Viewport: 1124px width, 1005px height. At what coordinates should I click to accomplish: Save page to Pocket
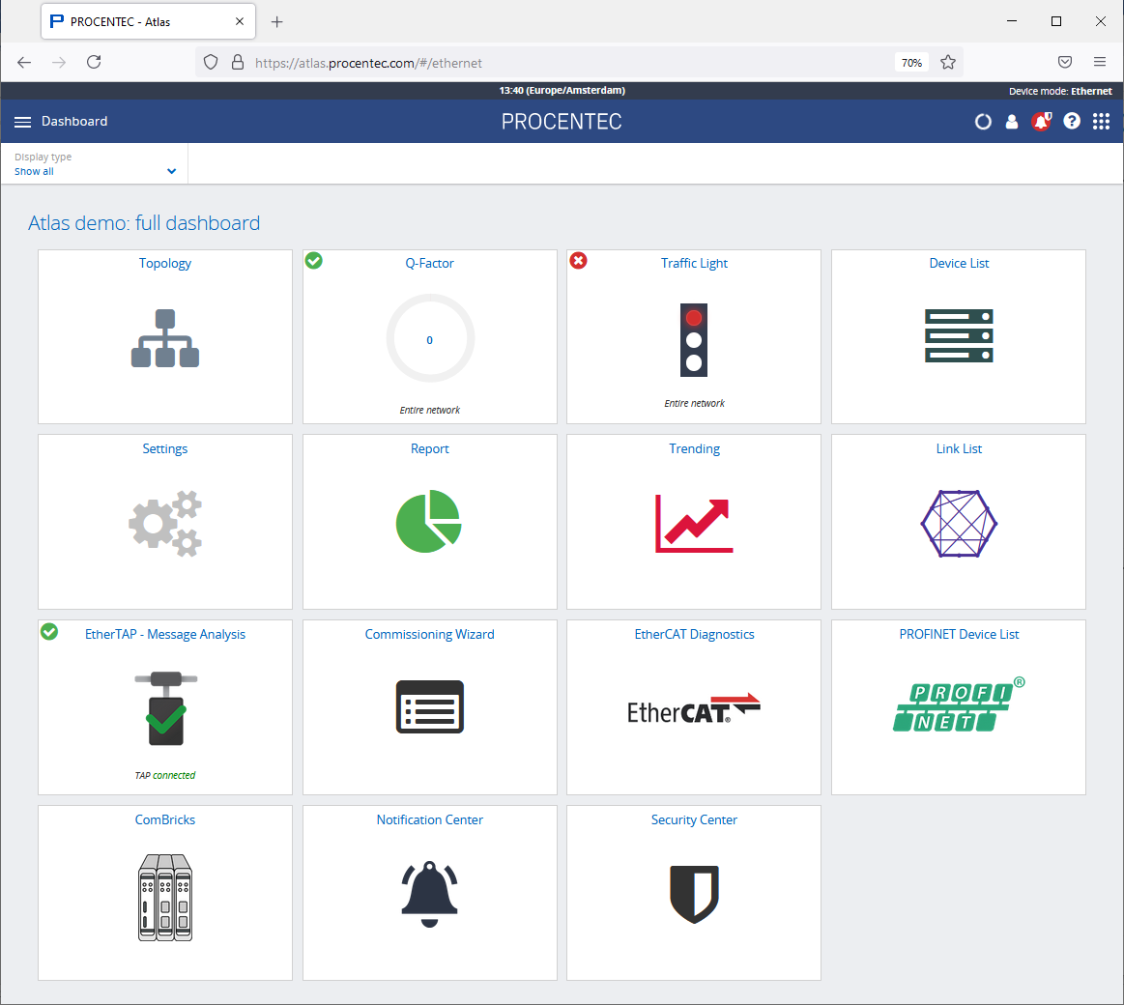1065,63
